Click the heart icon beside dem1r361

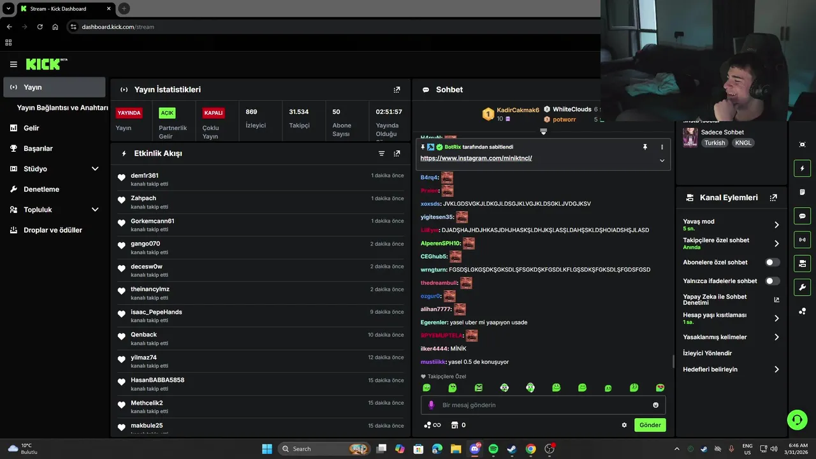click(x=121, y=177)
